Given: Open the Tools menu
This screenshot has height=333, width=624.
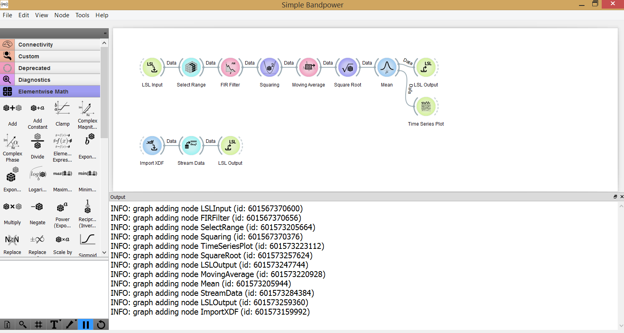Looking at the screenshot, I should click(83, 15).
